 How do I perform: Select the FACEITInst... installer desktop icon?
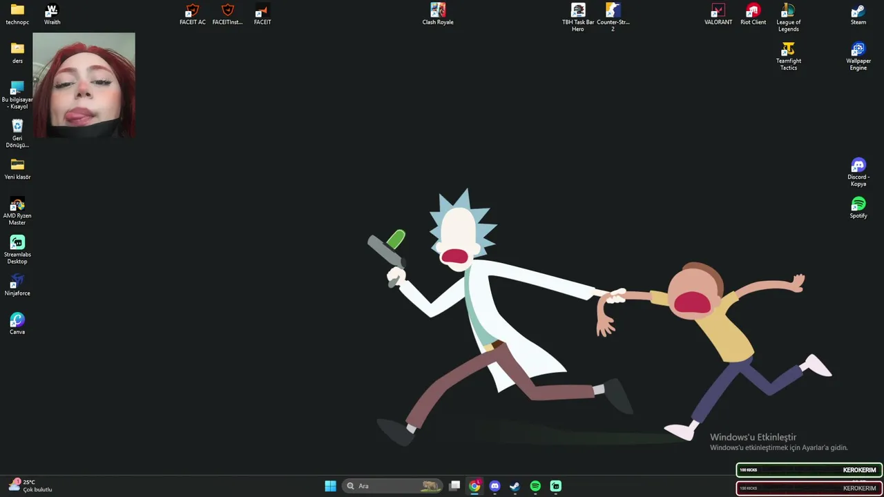(227, 14)
